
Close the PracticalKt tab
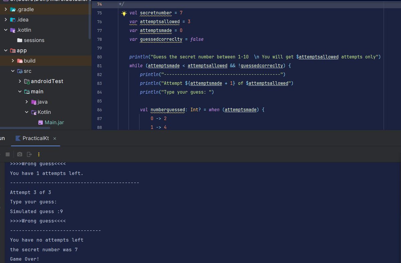click(x=54, y=138)
